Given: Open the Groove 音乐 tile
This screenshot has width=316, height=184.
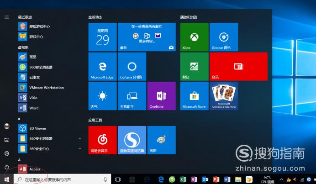Looking at the screenshot, I should coord(224,37).
